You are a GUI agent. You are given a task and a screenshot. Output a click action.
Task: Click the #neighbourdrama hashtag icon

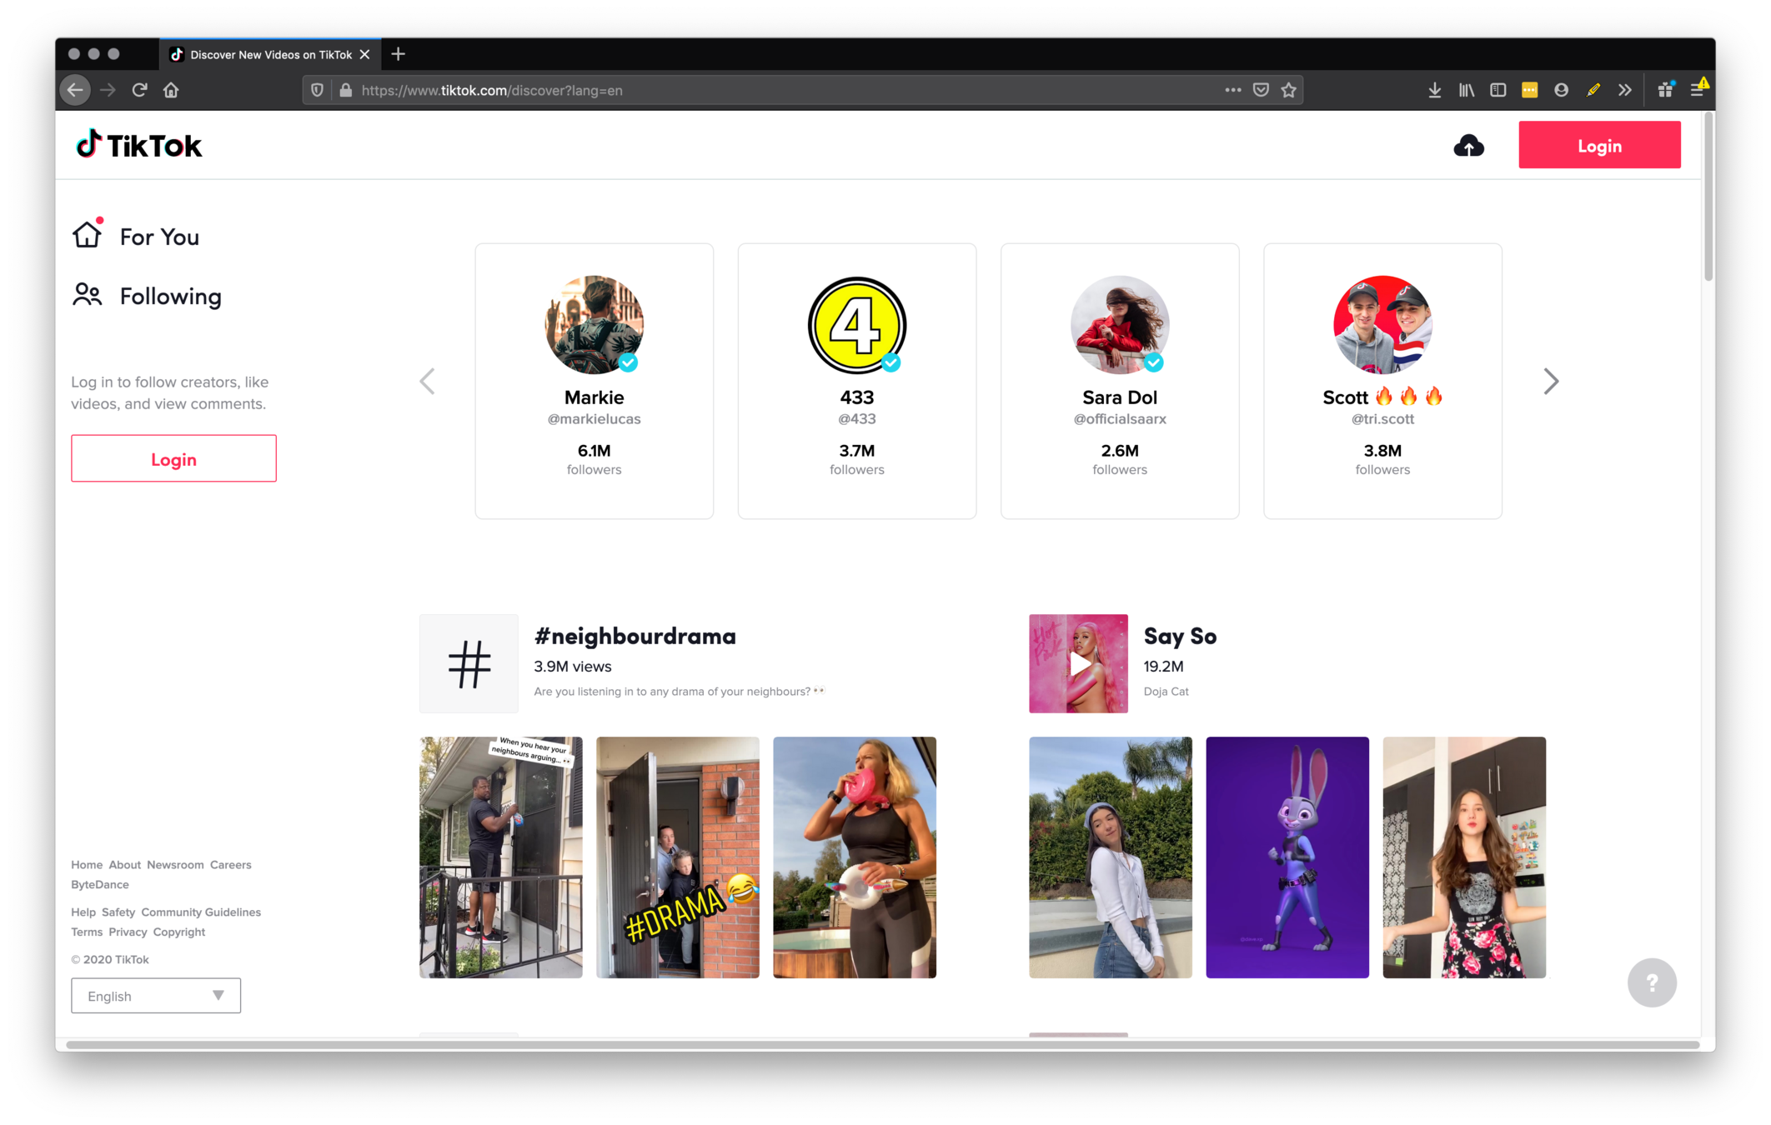469,664
